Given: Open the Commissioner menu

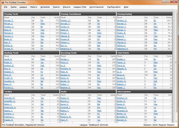Looking at the screenshot, I should (x=97, y=7).
